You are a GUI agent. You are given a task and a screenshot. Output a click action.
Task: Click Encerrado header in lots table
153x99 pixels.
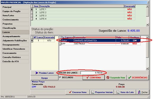pos(130,6)
